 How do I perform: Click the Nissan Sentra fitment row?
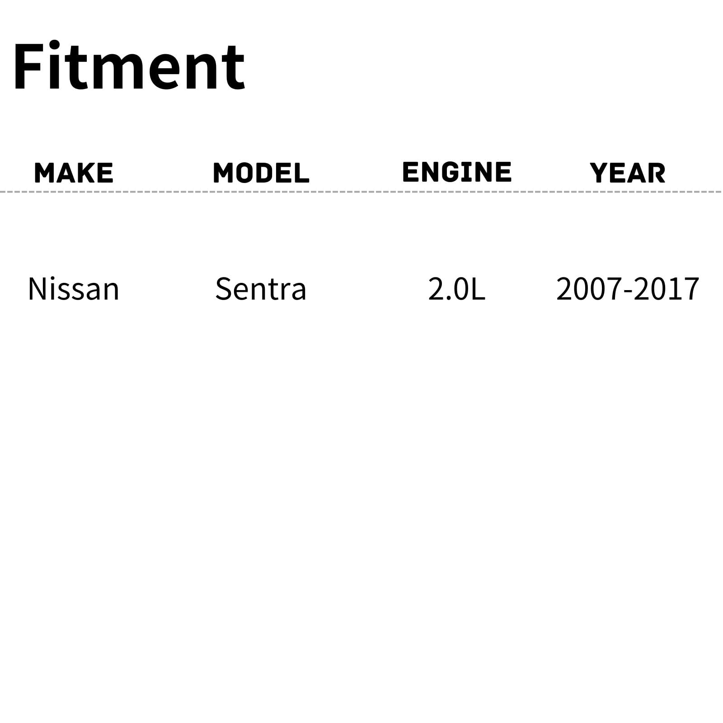pos(361,289)
